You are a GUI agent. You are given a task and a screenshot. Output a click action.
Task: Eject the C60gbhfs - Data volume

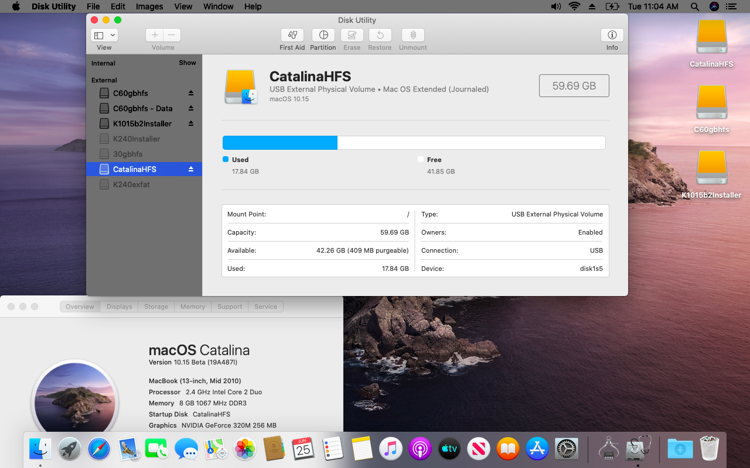coord(191,108)
